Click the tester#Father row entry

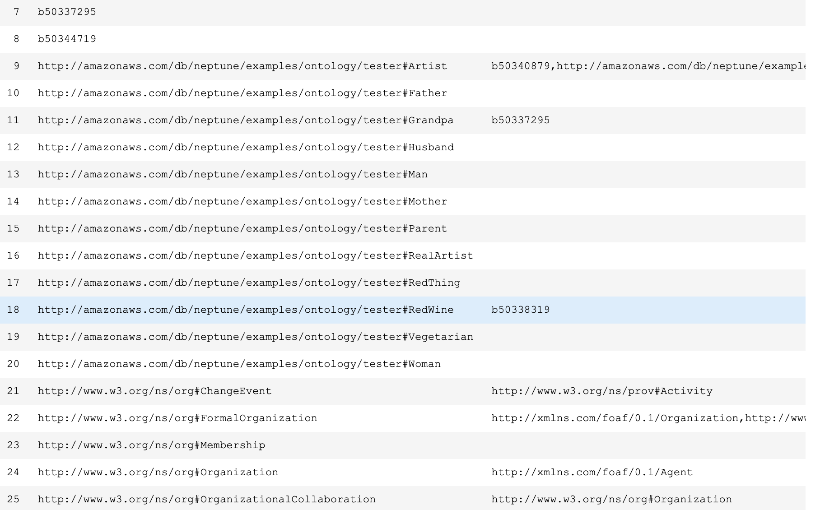click(x=242, y=93)
